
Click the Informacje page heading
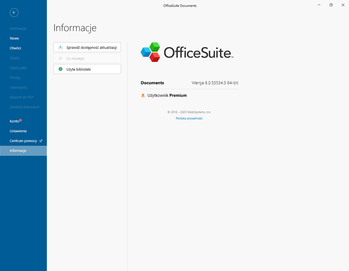pyautogui.click(x=75, y=28)
